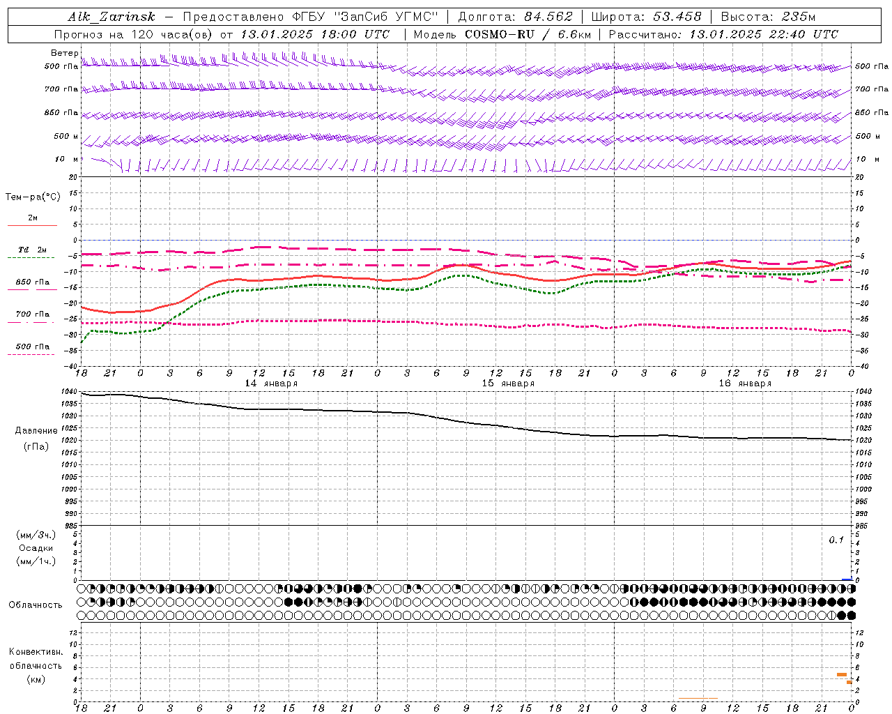Click the right-side 10 м wind label
This screenshot has height=714, width=892.
(866, 159)
